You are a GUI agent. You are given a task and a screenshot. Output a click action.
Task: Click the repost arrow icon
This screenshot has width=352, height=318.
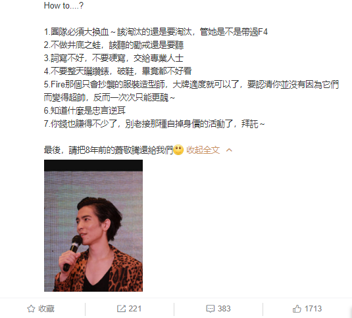tap(121, 309)
